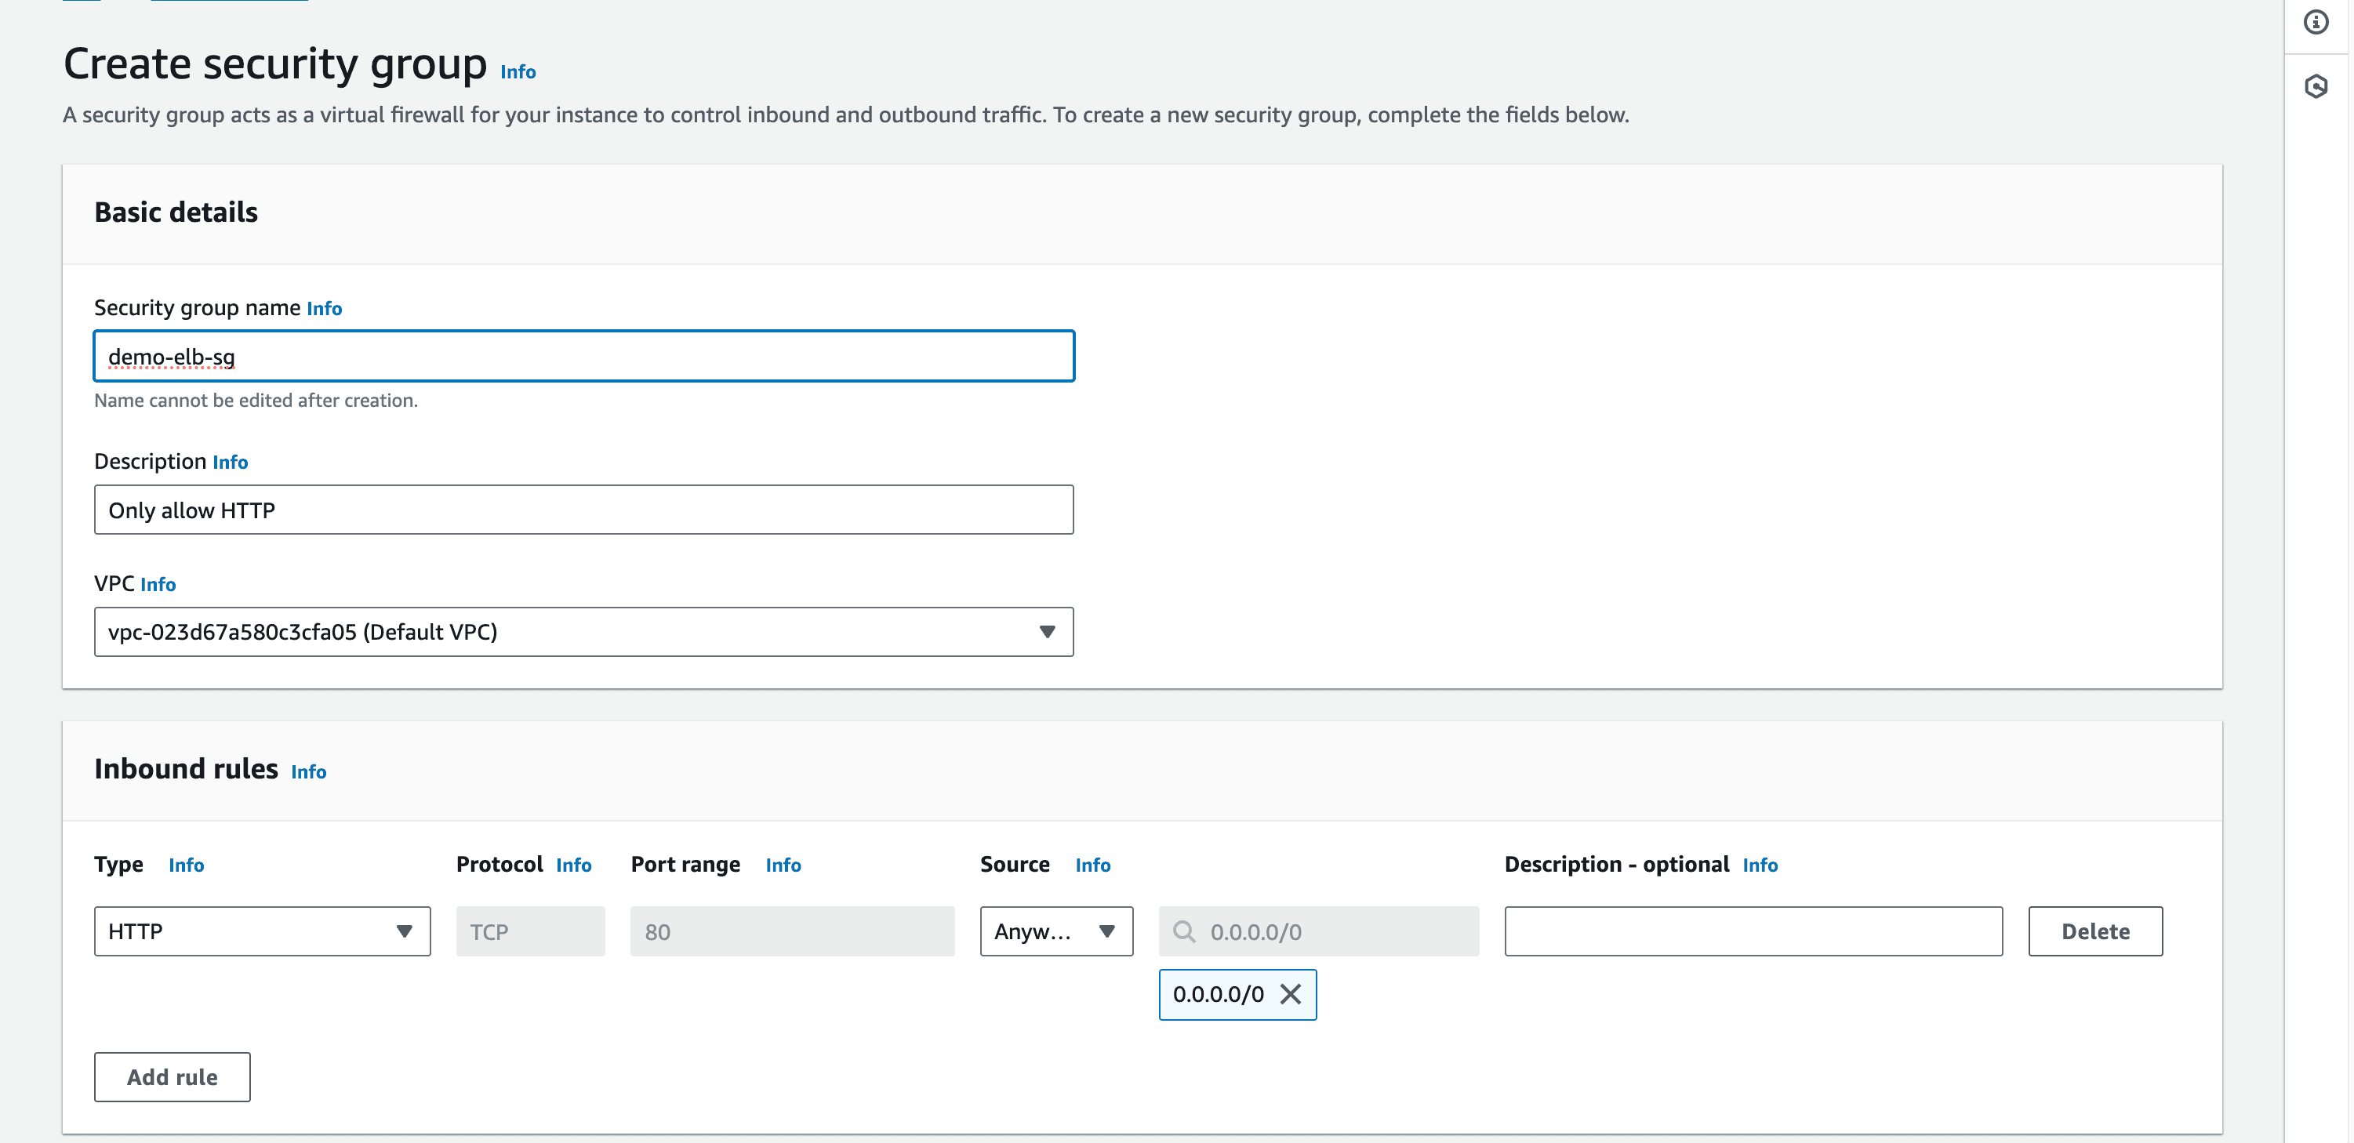Screen dimensions: 2354x1143
Task: Open Info link next to Port range
Action: pos(783,865)
